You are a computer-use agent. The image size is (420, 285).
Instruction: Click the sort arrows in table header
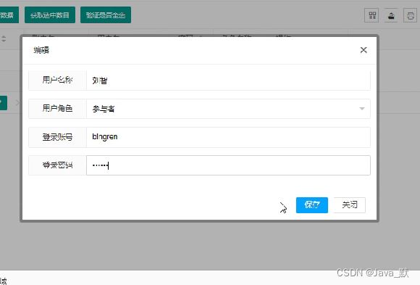(x=4, y=39)
